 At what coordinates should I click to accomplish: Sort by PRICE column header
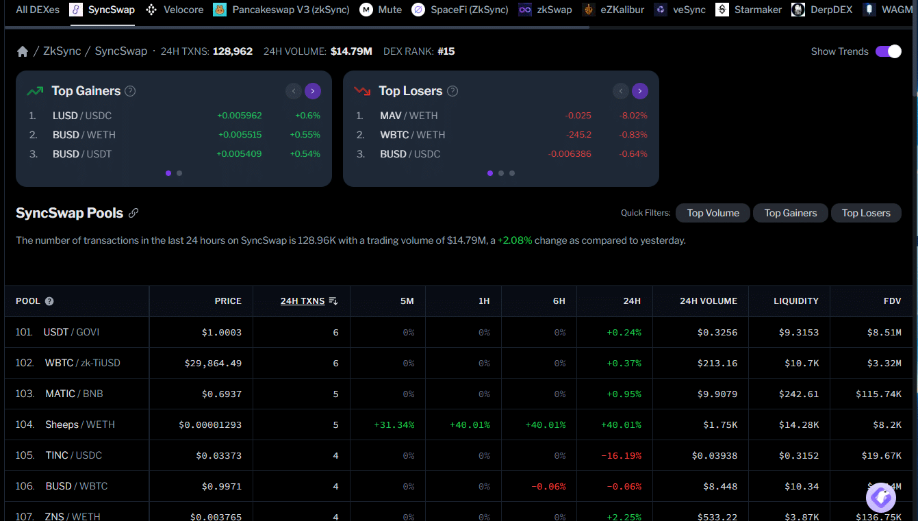(x=228, y=301)
